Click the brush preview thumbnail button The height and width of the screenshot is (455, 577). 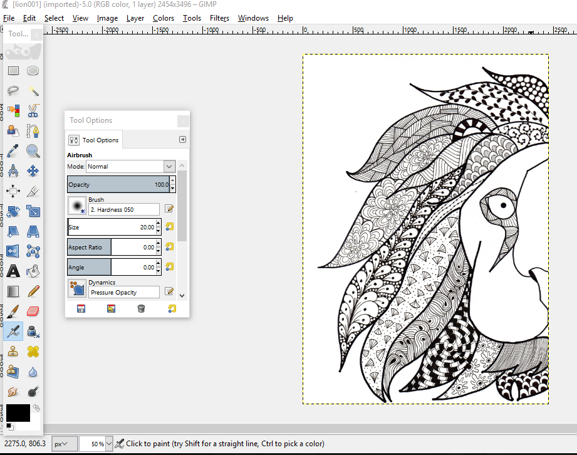point(76,206)
